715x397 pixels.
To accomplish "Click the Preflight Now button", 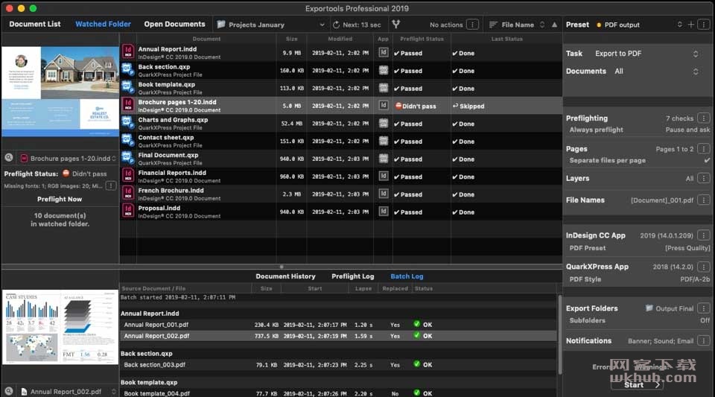I will click(60, 199).
